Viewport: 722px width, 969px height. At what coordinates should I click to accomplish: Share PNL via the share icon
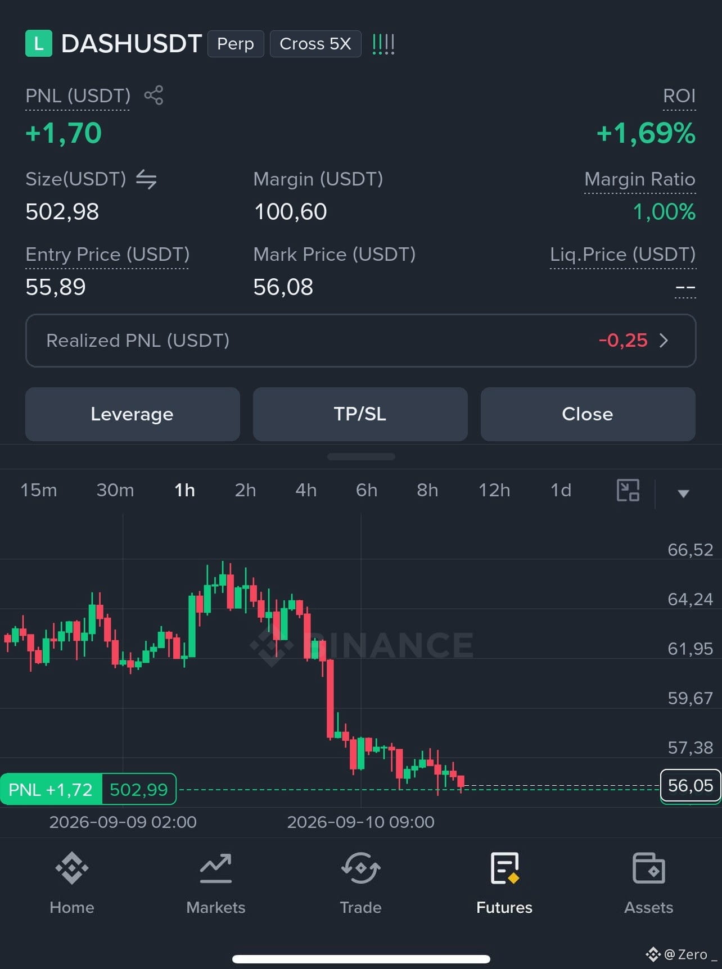point(154,95)
